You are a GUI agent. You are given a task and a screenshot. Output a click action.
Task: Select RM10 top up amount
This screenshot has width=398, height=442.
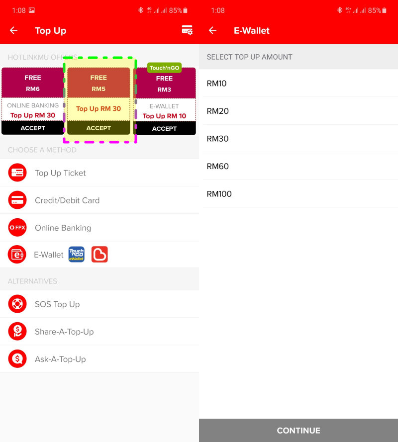click(x=298, y=84)
